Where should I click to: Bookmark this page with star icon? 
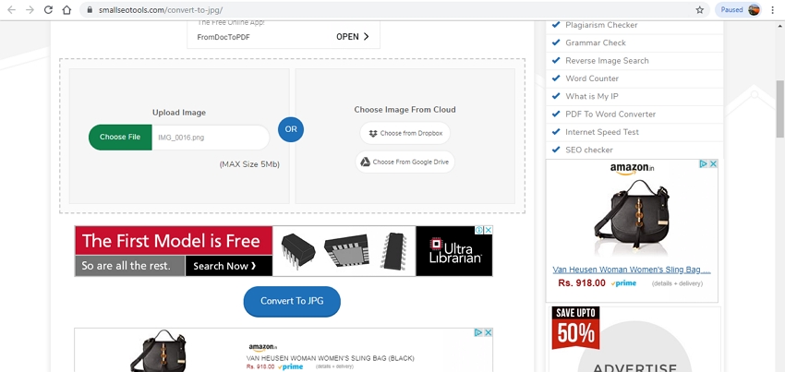tap(699, 10)
